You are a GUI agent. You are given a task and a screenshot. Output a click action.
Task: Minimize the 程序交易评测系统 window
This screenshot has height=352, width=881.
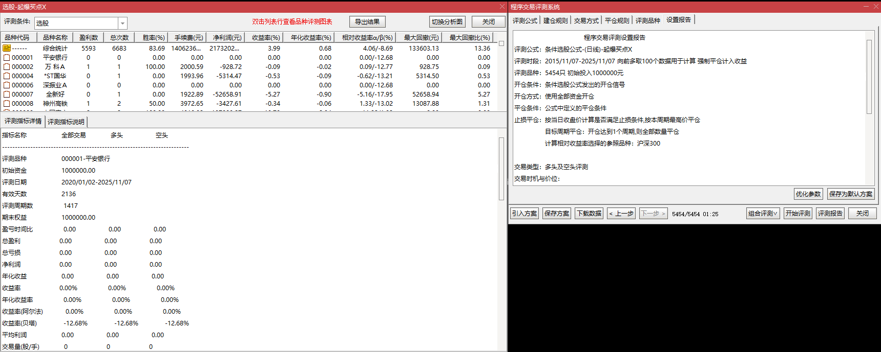coord(866,7)
